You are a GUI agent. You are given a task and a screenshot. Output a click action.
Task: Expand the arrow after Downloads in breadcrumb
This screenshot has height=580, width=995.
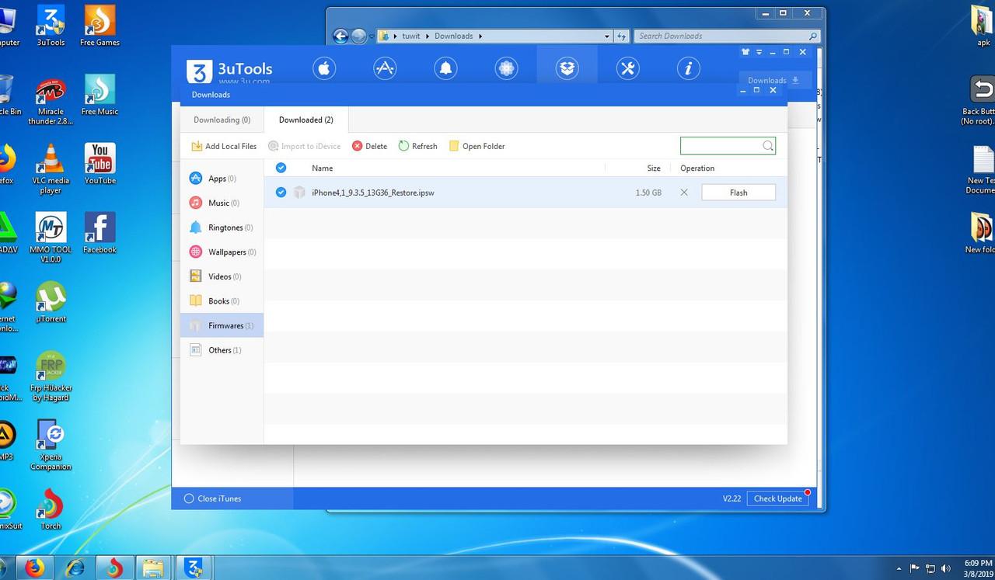pyautogui.click(x=480, y=36)
